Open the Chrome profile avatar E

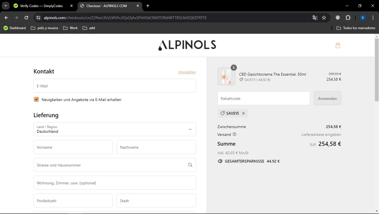[x=363, y=18]
